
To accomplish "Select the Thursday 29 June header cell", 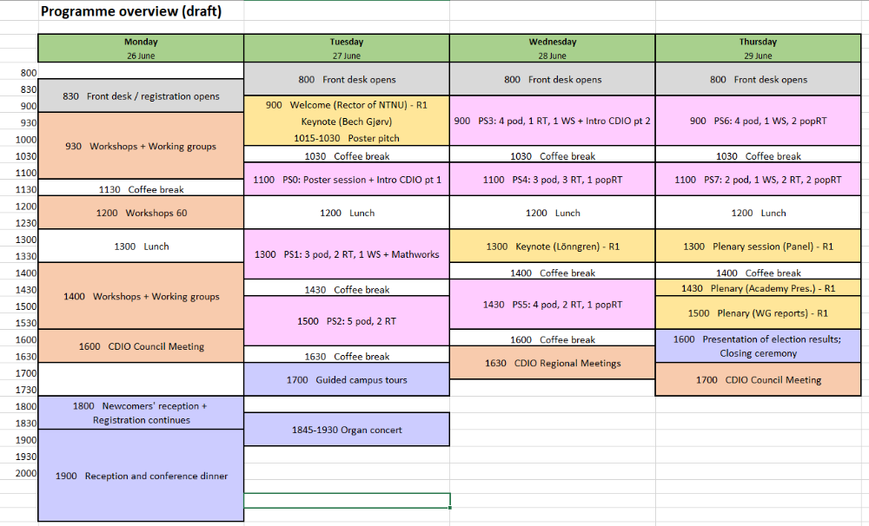I will pos(757,48).
